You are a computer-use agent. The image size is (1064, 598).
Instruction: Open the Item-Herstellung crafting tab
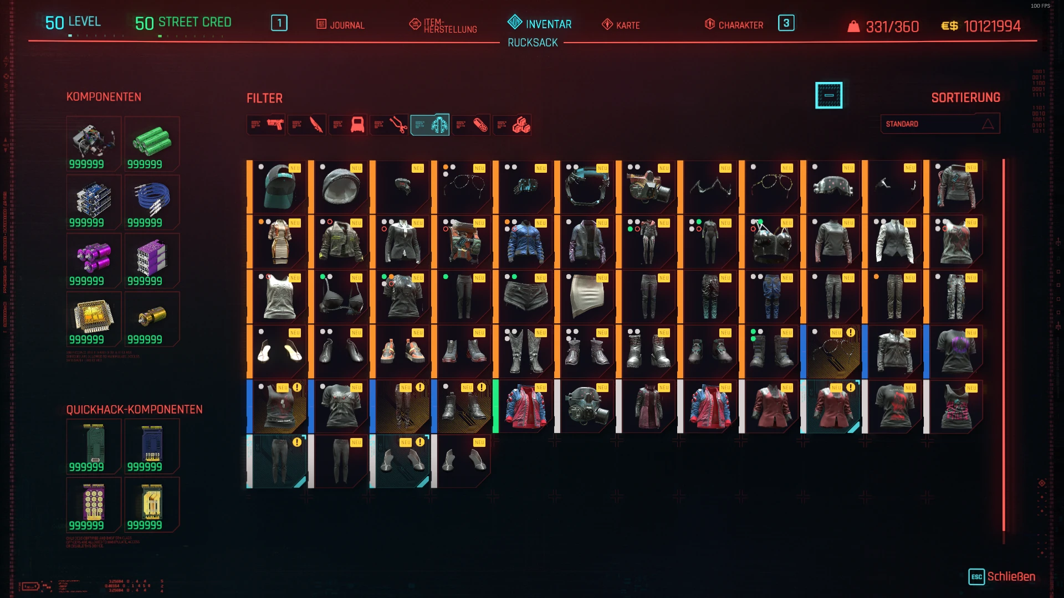pos(443,25)
